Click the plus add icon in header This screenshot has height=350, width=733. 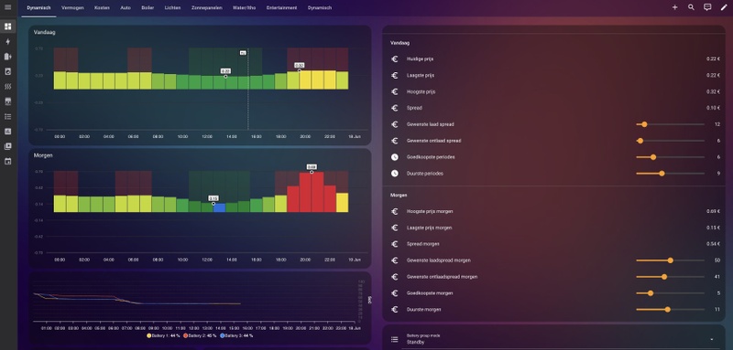[674, 7]
